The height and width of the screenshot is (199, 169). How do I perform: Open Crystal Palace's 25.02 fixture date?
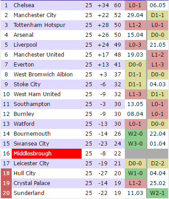pyautogui.click(x=158, y=183)
